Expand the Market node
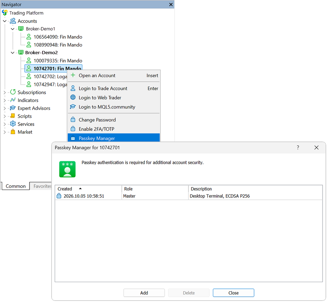 pyautogui.click(x=5, y=132)
